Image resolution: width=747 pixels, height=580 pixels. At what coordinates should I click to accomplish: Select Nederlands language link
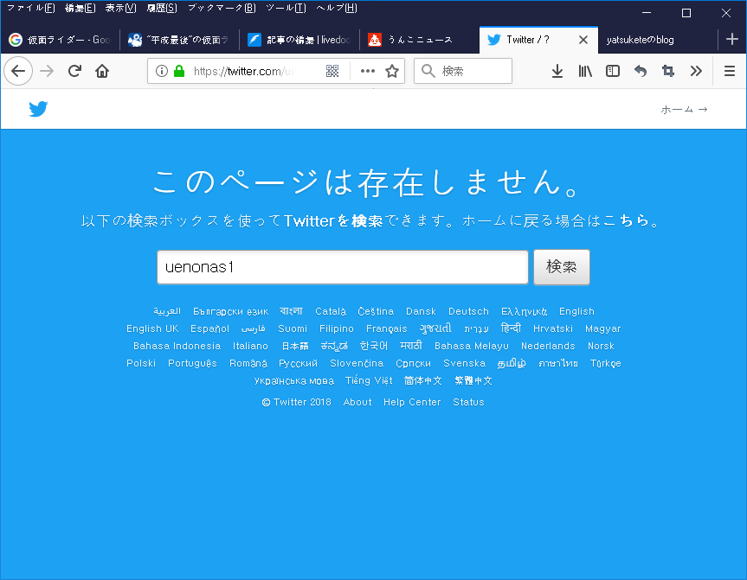click(x=548, y=346)
